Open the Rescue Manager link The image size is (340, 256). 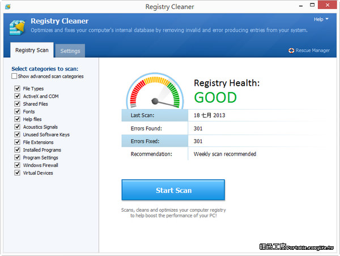[x=312, y=51]
